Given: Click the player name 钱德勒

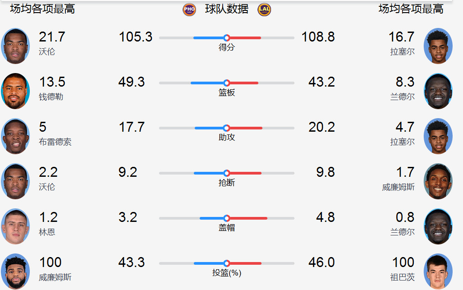Looking at the screenshot, I should click(51, 97).
